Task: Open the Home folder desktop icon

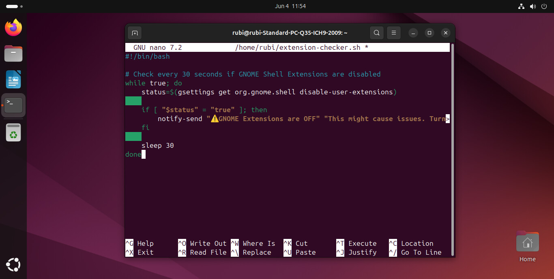Action: click(x=527, y=243)
